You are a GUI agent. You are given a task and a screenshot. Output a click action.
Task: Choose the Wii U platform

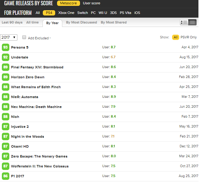pyautogui.click(x=103, y=13)
